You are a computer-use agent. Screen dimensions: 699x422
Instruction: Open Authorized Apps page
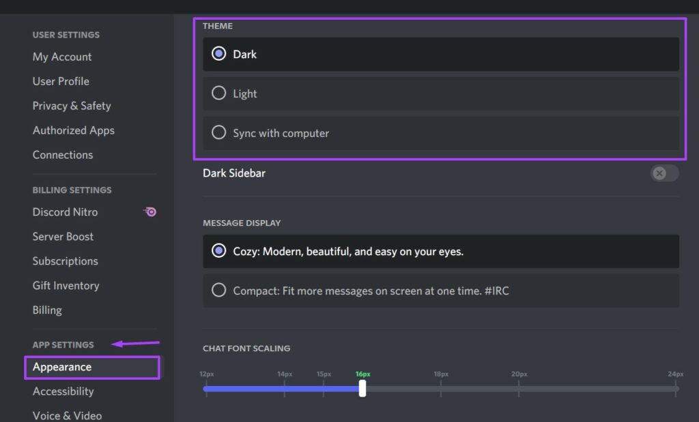74,130
